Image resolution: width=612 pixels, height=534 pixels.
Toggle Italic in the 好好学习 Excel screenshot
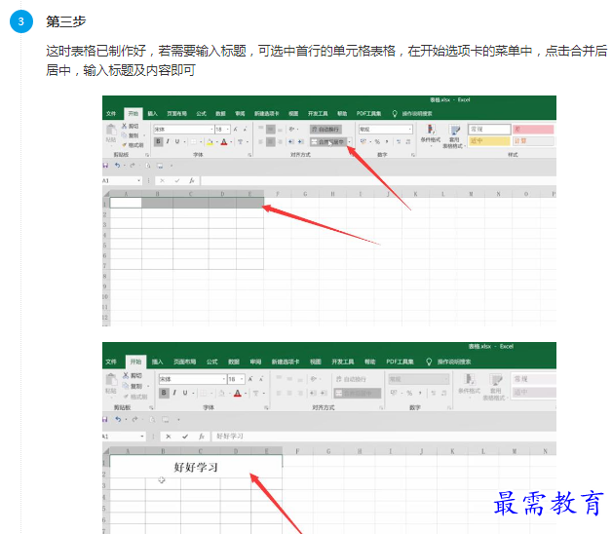pos(174,393)
